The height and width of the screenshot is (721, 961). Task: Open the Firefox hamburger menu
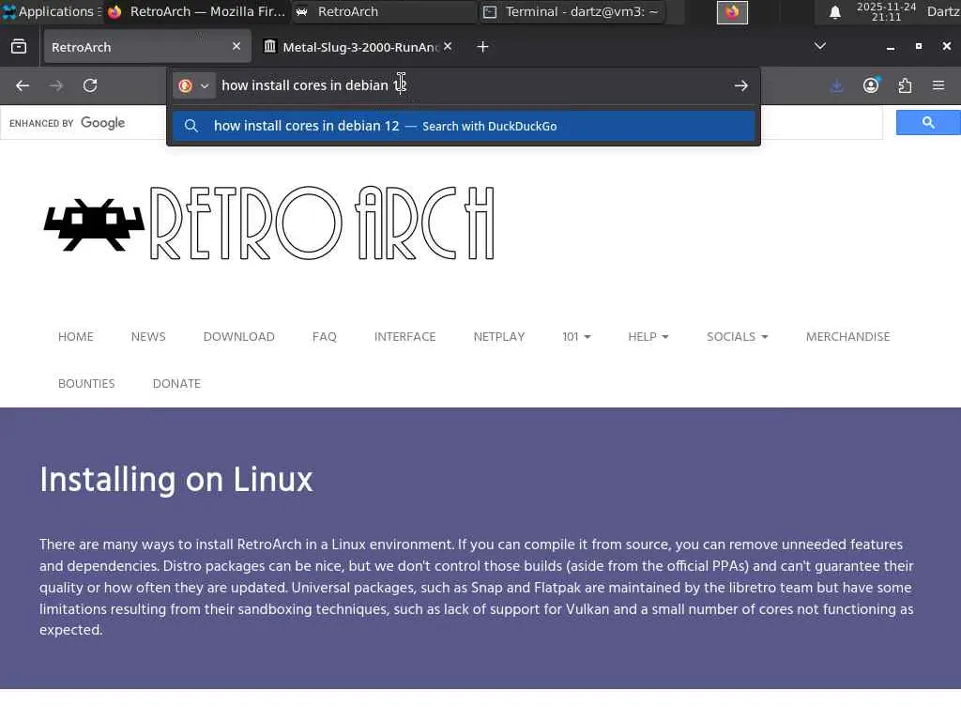tap(938, 85)
